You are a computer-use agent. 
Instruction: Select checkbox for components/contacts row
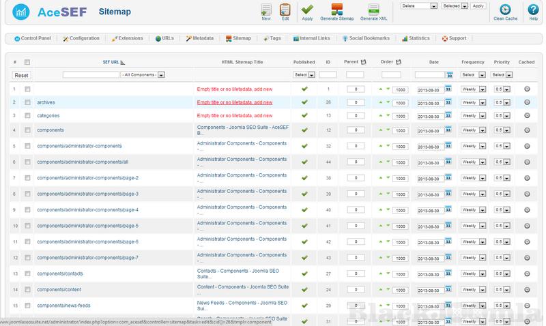click(27, 273)
